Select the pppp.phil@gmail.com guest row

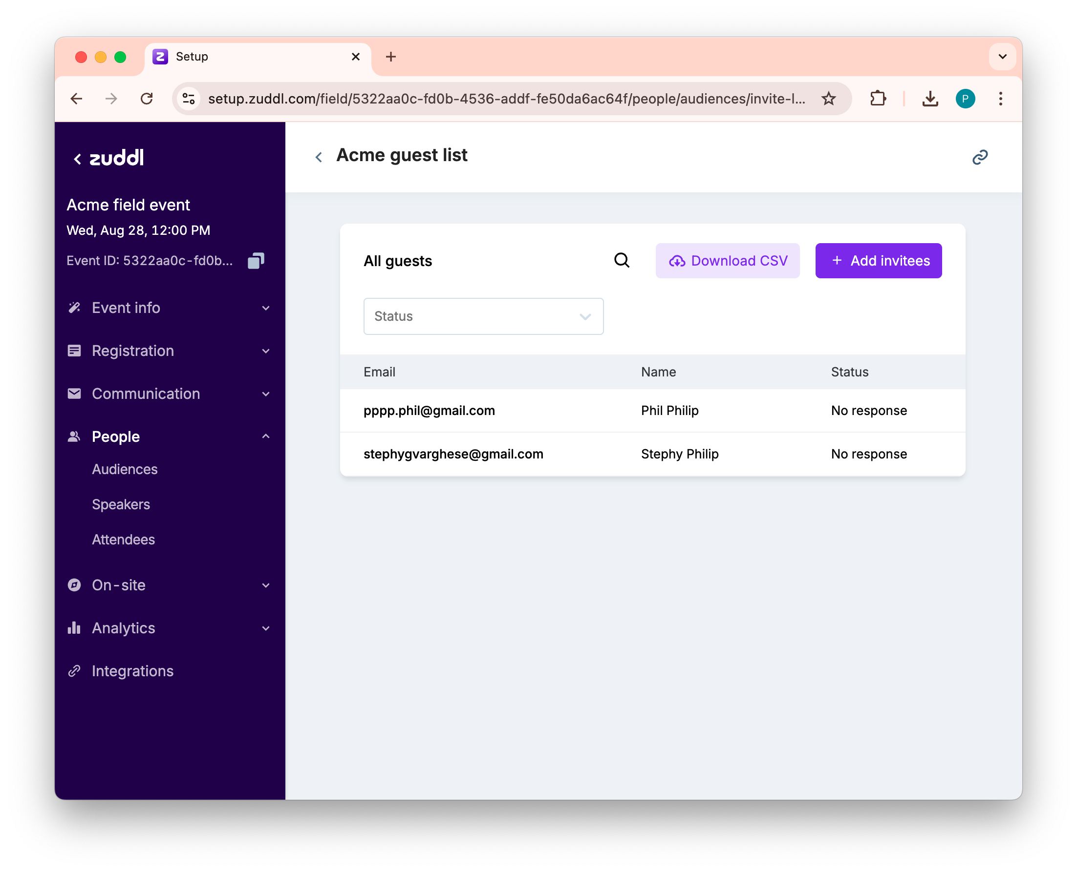pyautogui.click(x=652, y=411)
